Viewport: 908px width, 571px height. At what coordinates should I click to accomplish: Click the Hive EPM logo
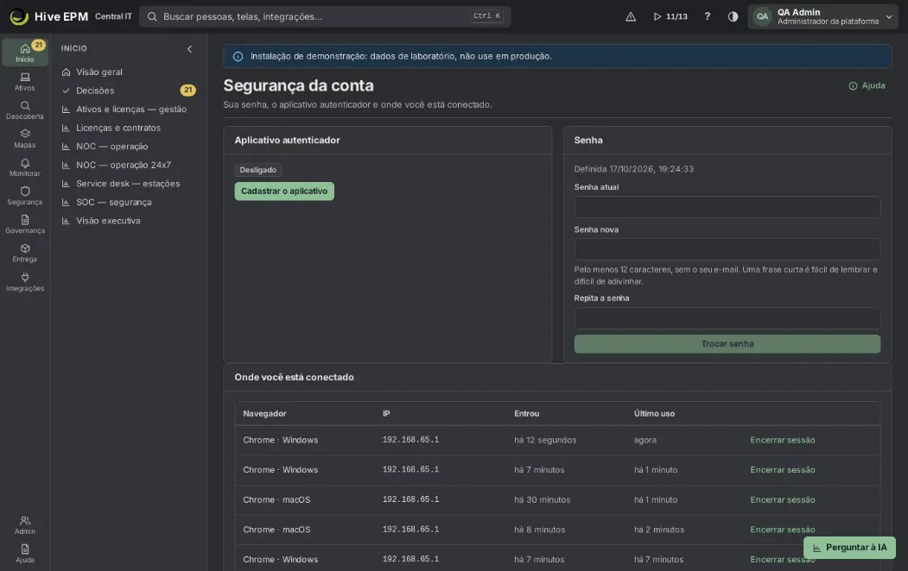click(x=48, y=16)
